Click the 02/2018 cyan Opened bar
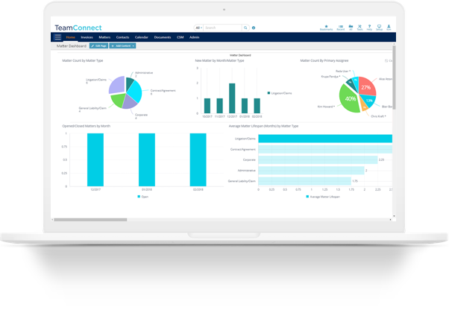 click(x=198, y=160)
